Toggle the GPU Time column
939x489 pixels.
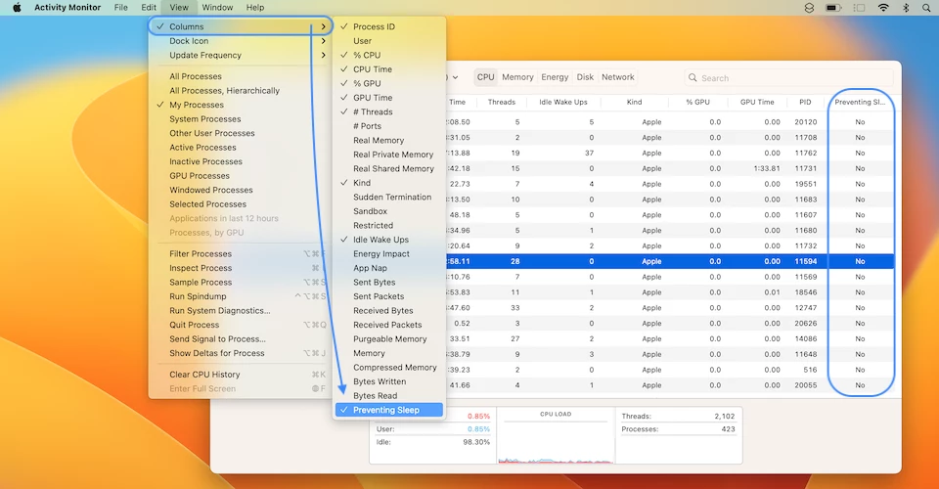point(389,98)
